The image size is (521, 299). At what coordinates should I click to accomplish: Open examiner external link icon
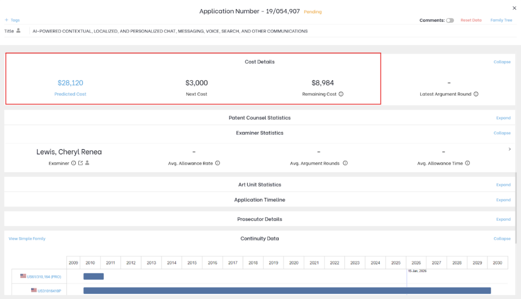80,163
